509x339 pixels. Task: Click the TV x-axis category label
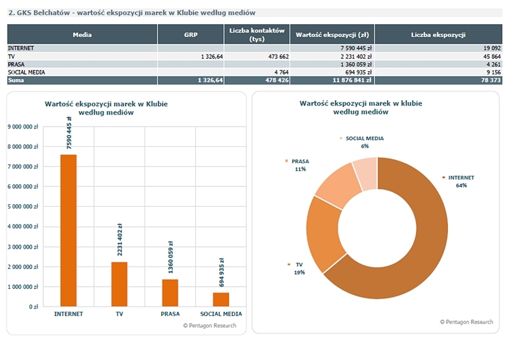120,314
